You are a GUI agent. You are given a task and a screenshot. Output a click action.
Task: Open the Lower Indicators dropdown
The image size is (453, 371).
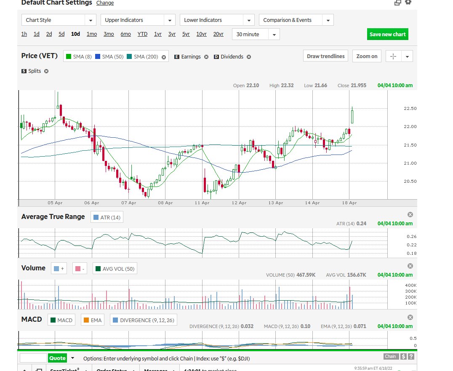coord(217,20)
